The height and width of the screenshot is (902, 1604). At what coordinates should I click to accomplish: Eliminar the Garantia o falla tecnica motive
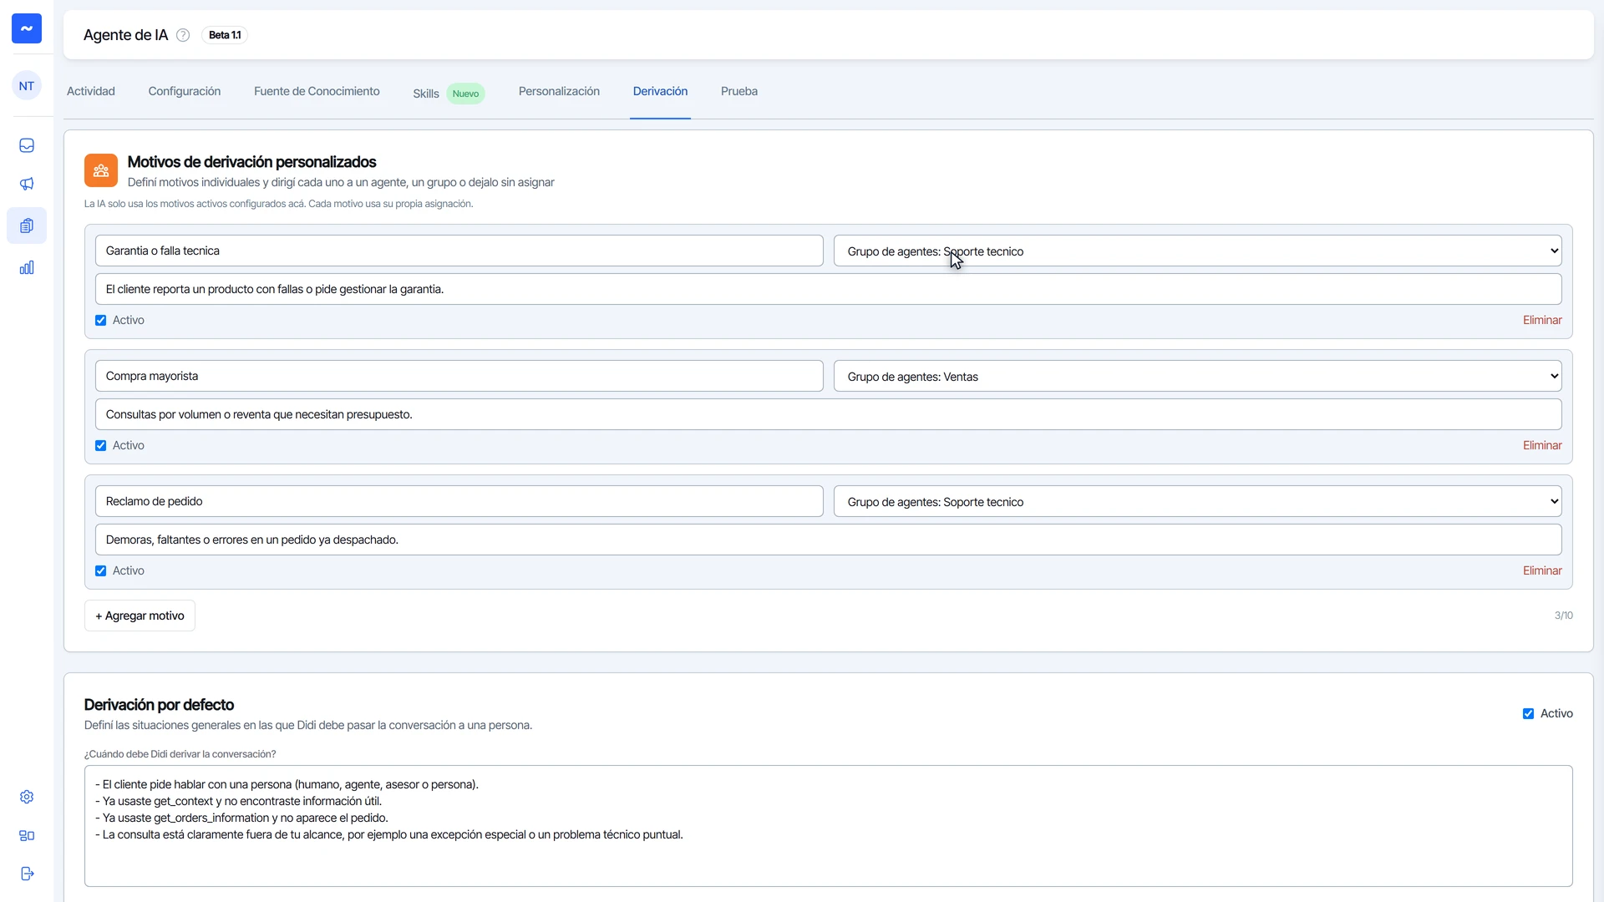[1542, 320]
